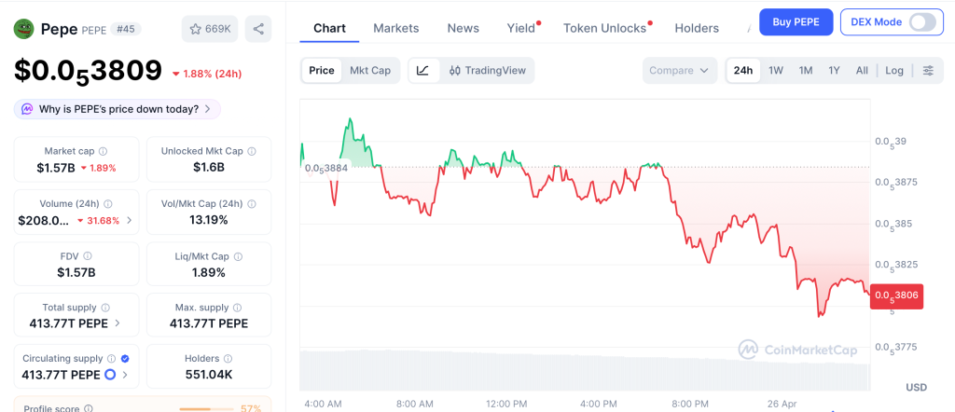Switch chart to Mkt Cap view
The height and width of the screenshot is (412, 955).
pos(370,70)
